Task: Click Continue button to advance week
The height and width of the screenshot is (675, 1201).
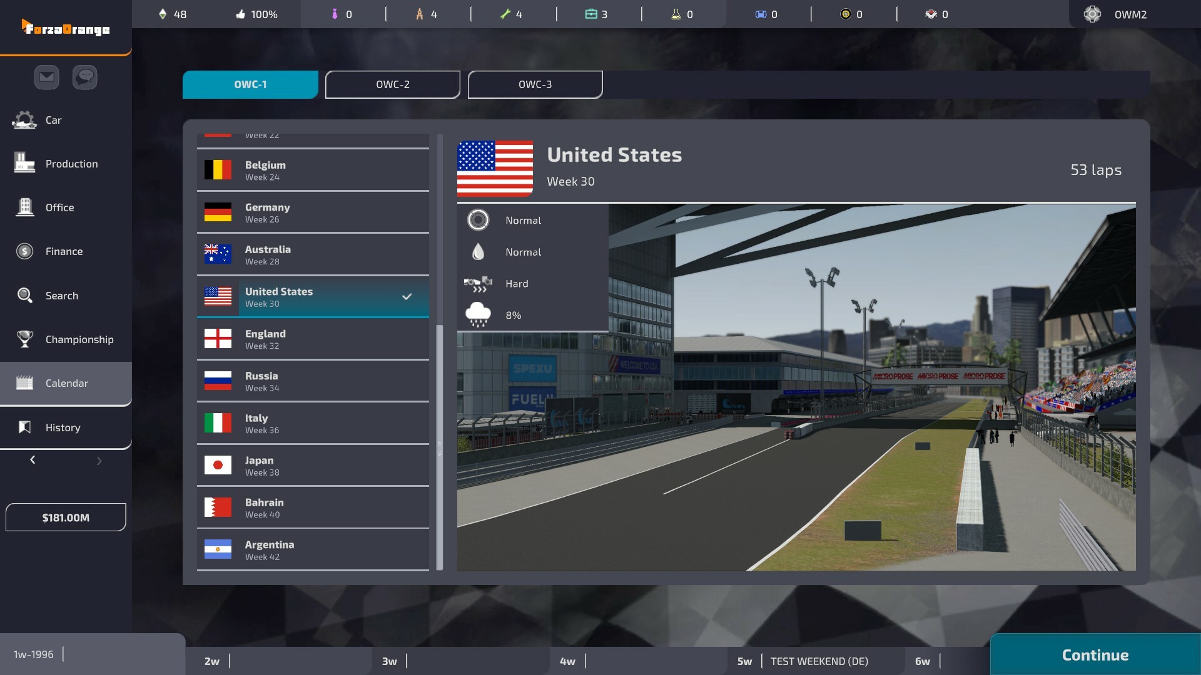Action: pyautogui.click(x=1095, y=654)
